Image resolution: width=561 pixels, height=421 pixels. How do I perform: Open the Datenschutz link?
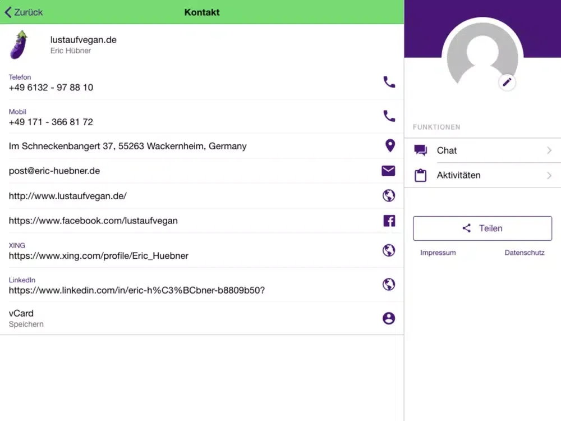pos(525,253)
